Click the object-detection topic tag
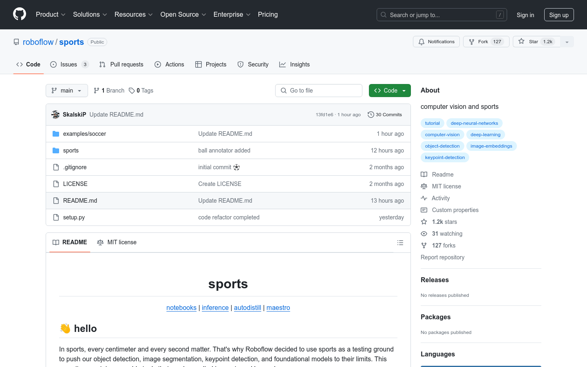This screenshot has height=367, width=587. click(442, 146)
